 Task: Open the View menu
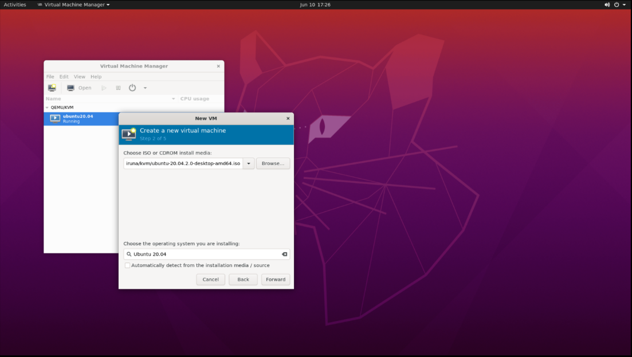click(x=80, y=77)
